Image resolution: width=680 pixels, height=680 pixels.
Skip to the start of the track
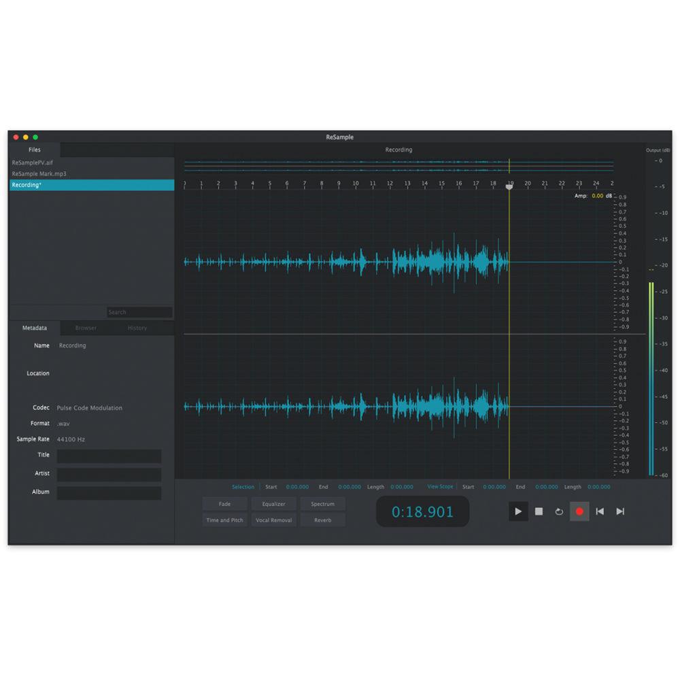click(x=600, y=511)
